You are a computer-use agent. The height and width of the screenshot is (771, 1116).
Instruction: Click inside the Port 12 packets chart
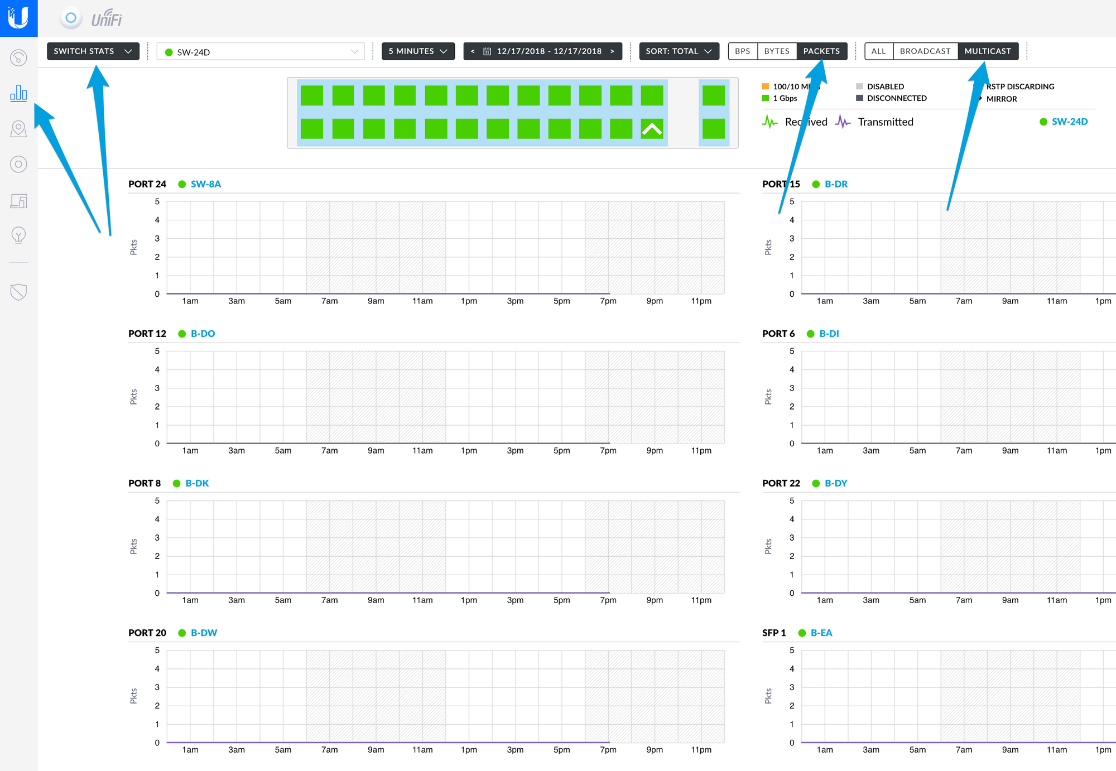(445, 397)
